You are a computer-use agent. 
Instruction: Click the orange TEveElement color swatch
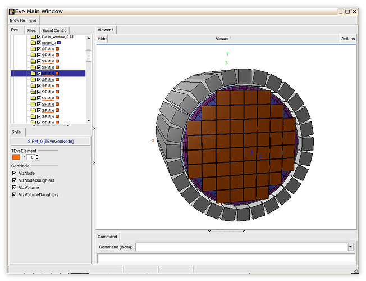pos(16,158)
